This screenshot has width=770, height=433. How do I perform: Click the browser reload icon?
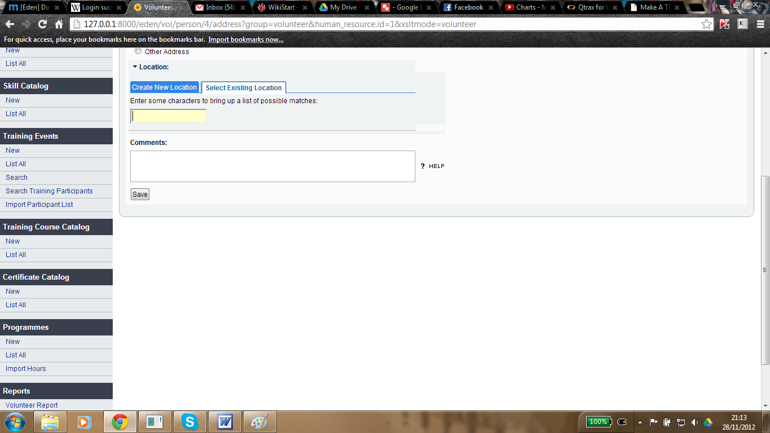click(42, 24)
